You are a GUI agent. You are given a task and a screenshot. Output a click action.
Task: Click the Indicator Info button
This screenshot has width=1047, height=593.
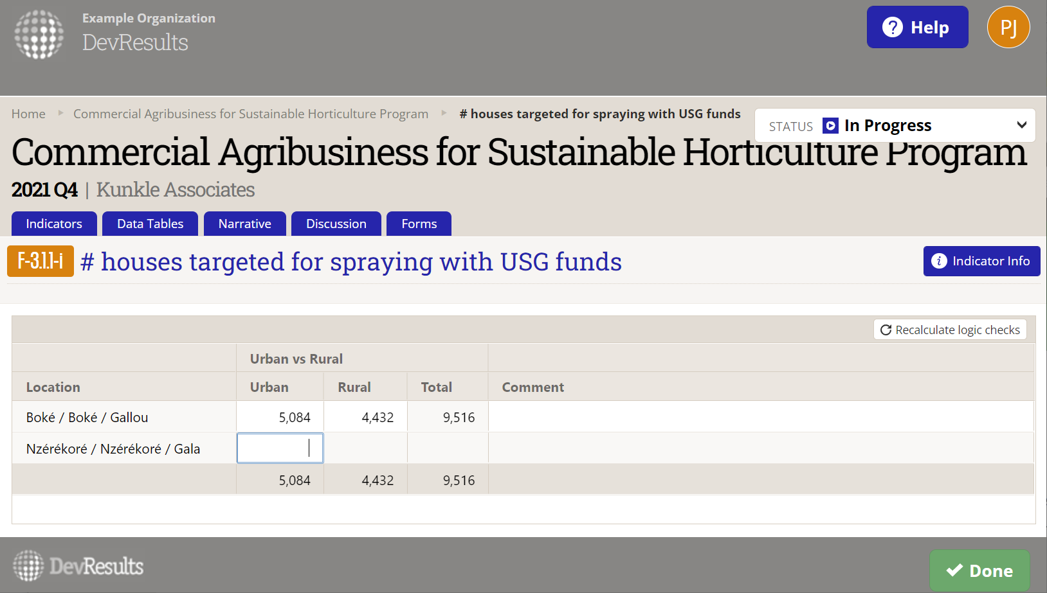pos(981,261)
